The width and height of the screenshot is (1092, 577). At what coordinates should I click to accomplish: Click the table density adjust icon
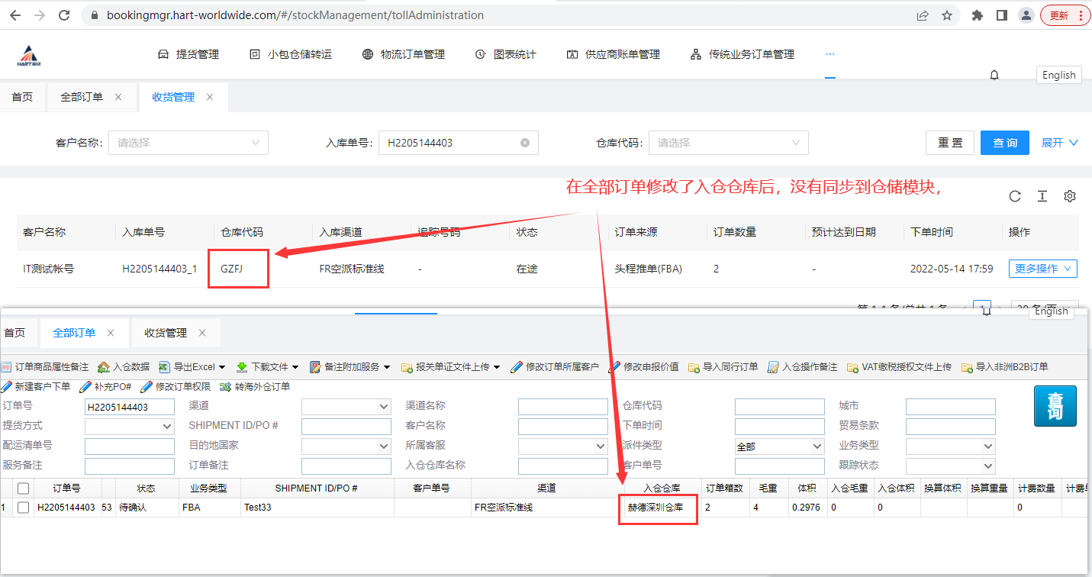coord(1042,196)
